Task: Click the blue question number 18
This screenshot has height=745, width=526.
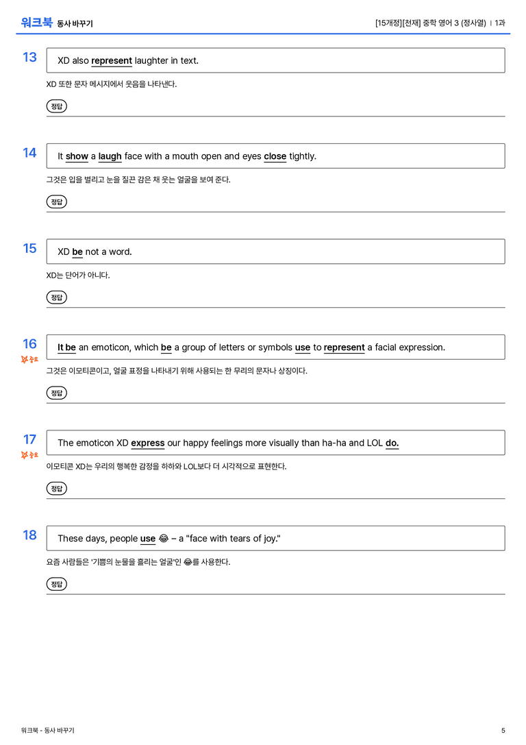Action: [29, 535]
